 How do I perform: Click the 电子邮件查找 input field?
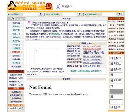(x=109, y=14)
